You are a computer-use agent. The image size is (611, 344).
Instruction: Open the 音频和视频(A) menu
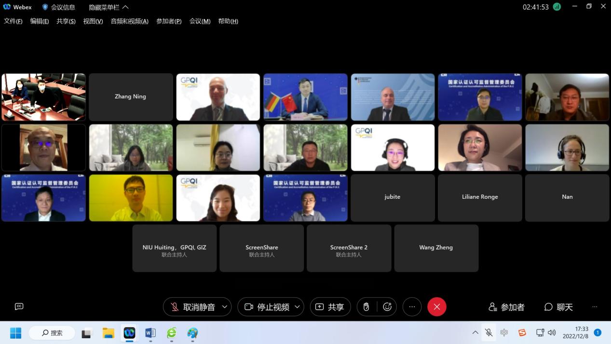(129, 21)
